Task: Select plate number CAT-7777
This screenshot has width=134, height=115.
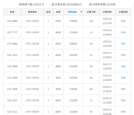Action: (x=12, y=32)
